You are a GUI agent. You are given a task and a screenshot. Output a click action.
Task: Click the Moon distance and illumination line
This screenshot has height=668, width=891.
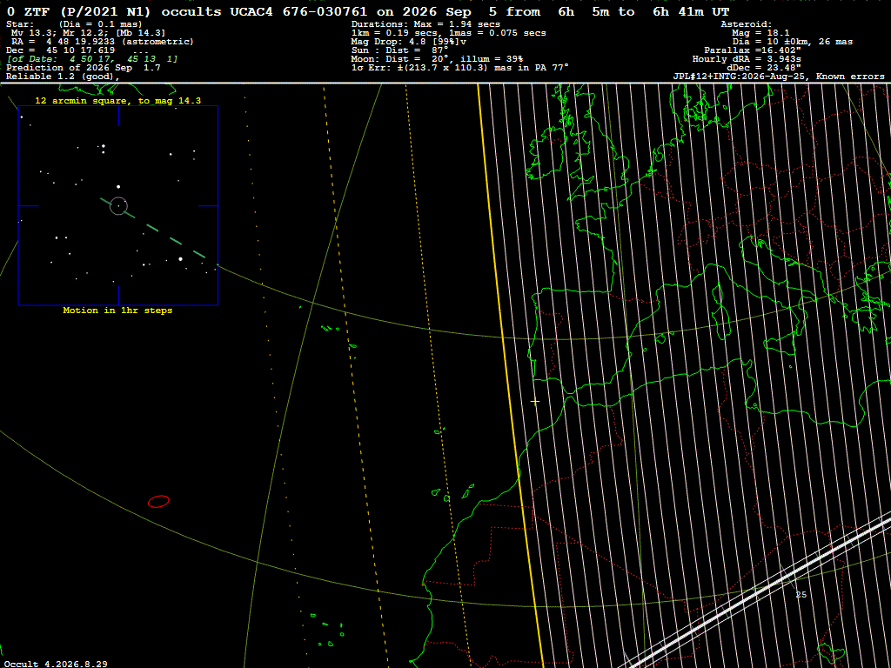click(437, 59)
